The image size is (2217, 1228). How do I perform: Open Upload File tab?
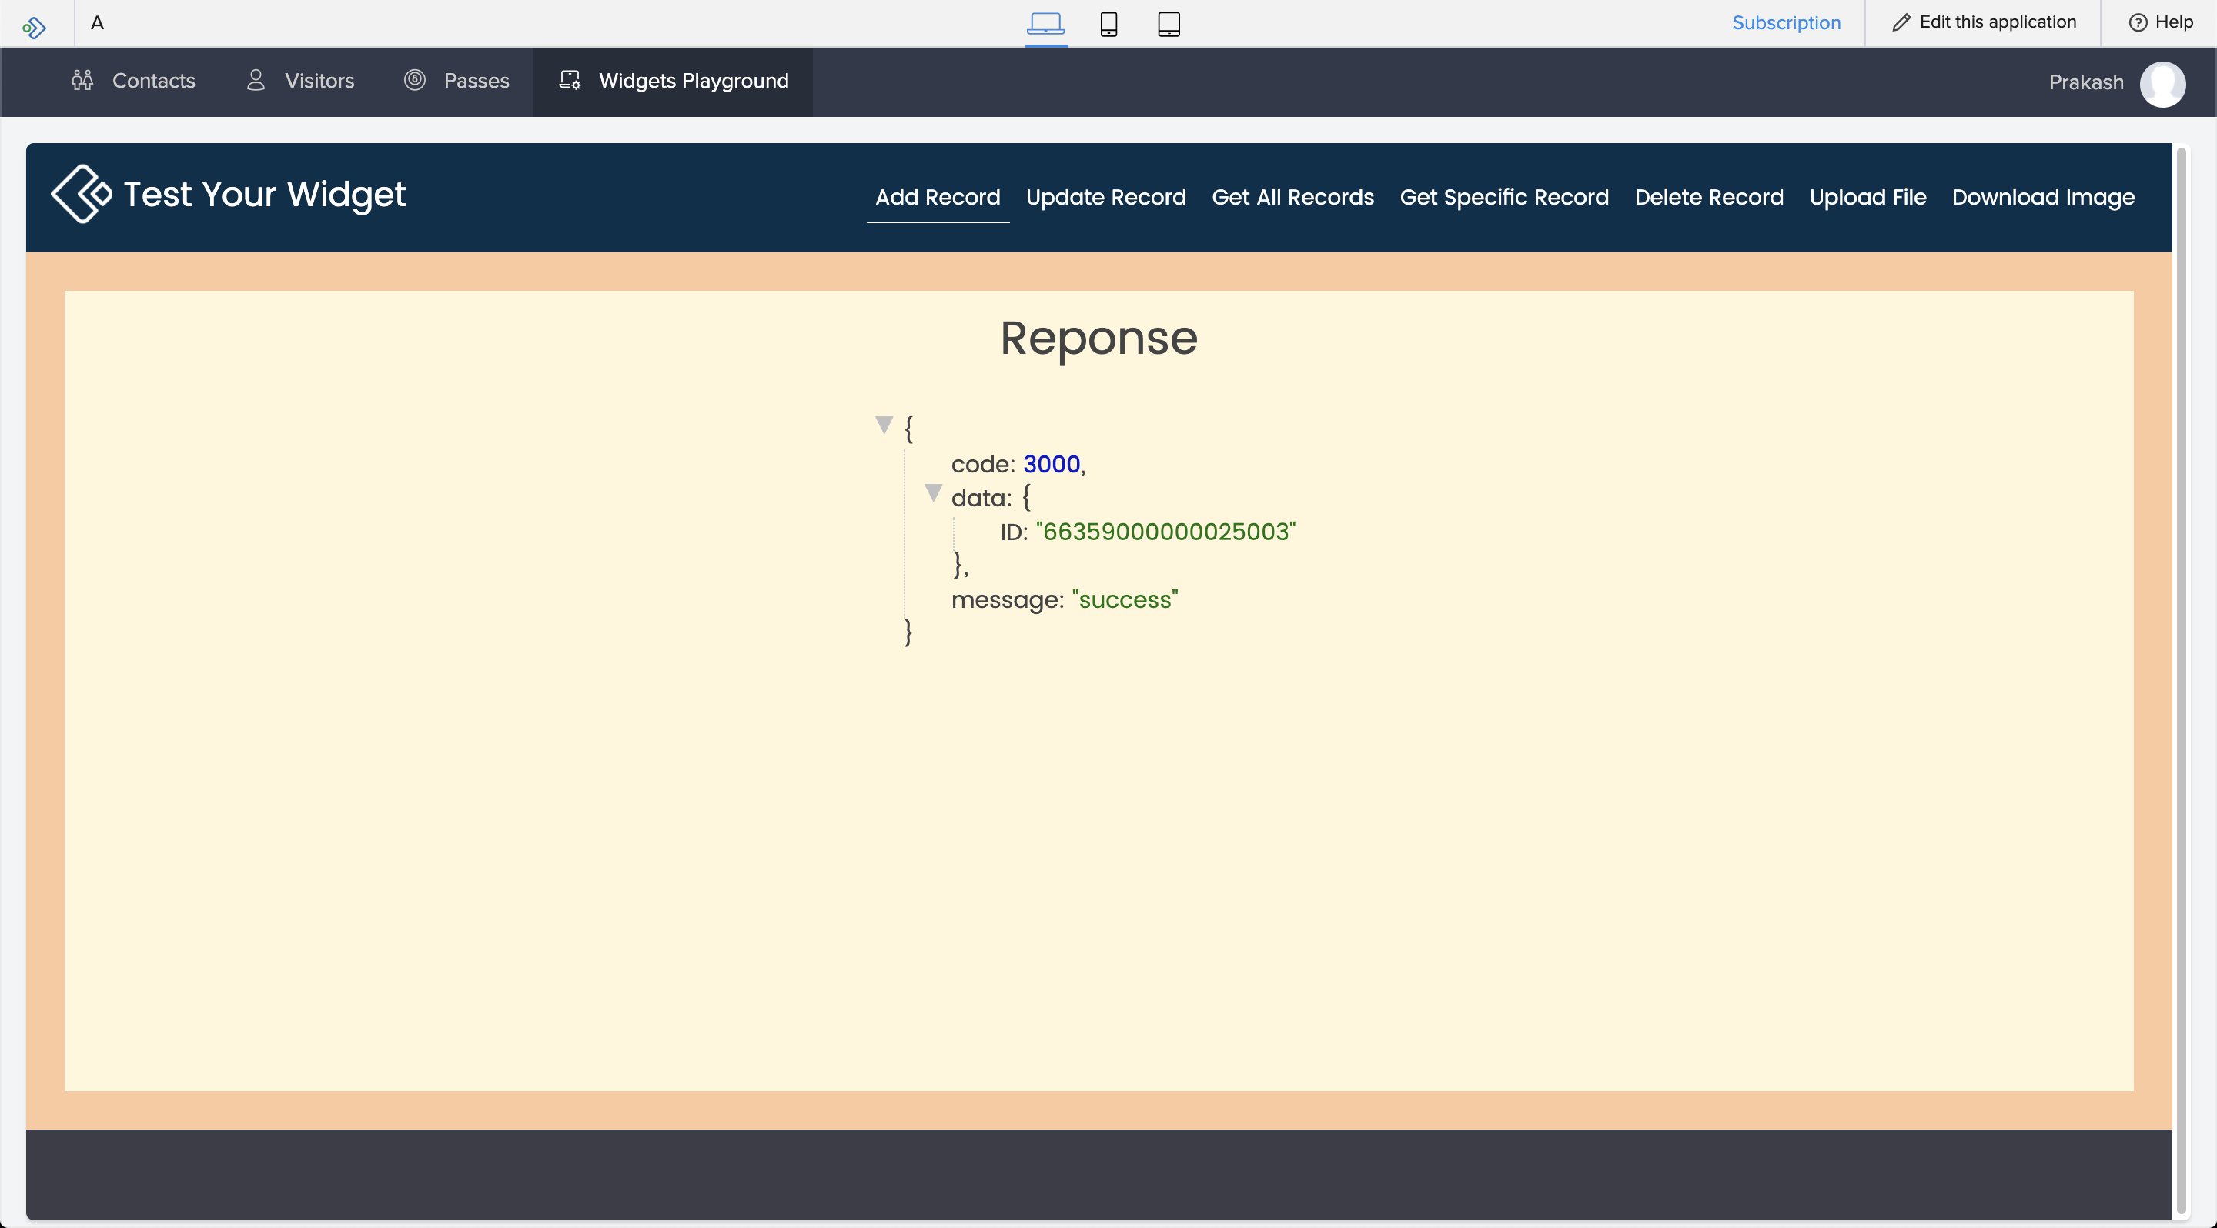pos(1868,197)
